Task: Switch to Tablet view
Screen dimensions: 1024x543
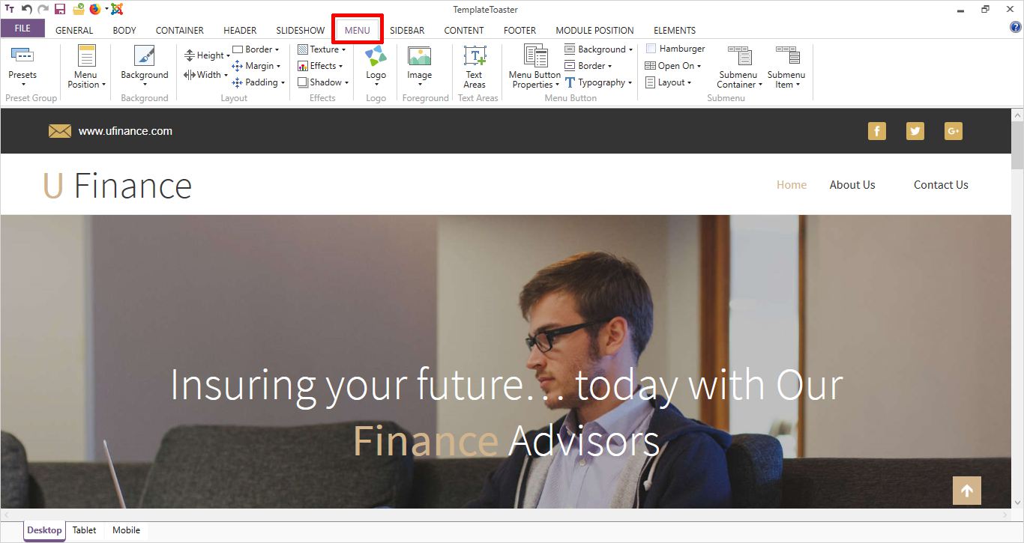Action: click(x=84, y=530)
